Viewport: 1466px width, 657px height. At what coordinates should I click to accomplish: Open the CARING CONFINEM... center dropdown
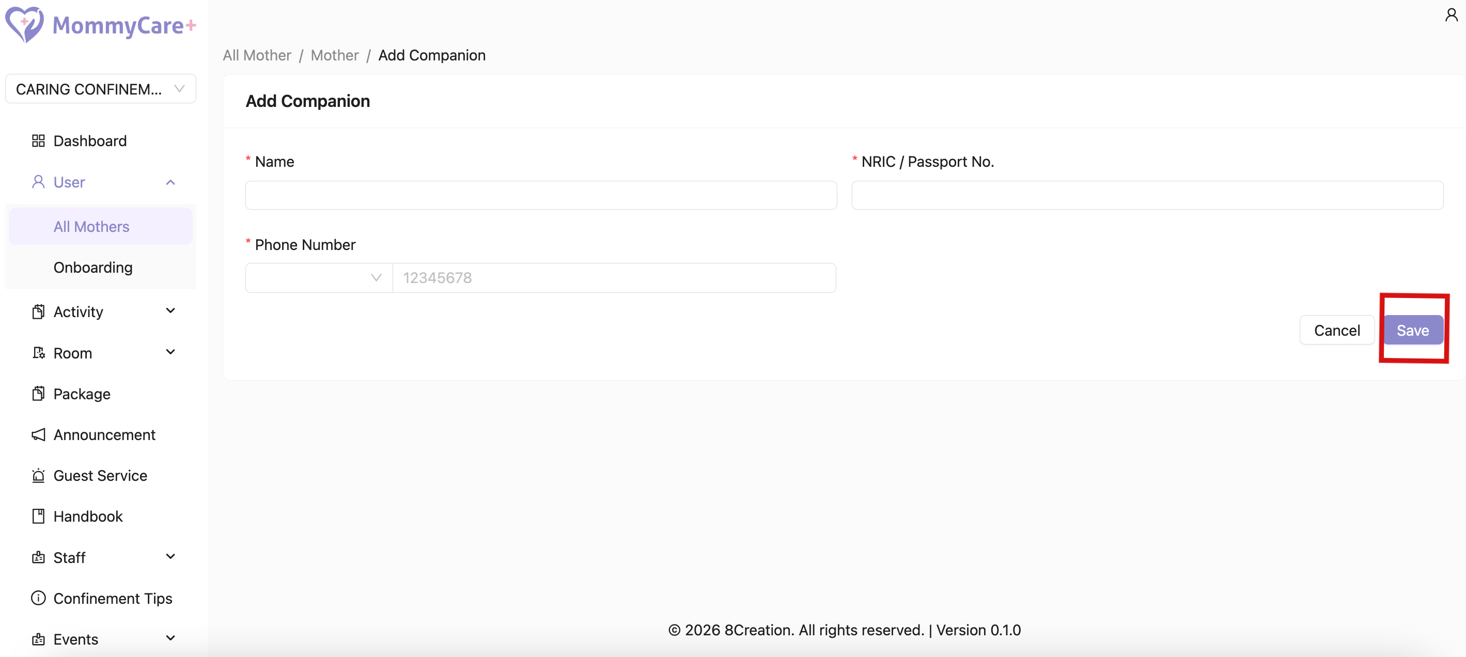tap(101, 89)
